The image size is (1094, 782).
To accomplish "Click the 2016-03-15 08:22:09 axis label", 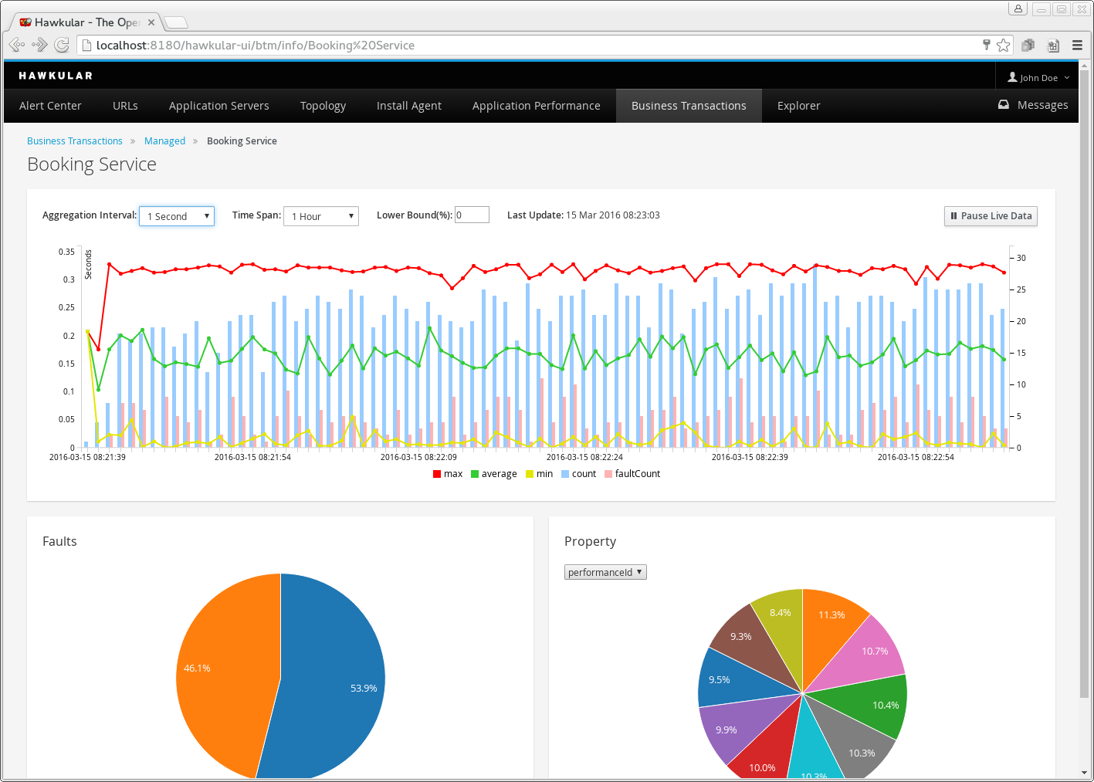I will click(x=418, y=457).
